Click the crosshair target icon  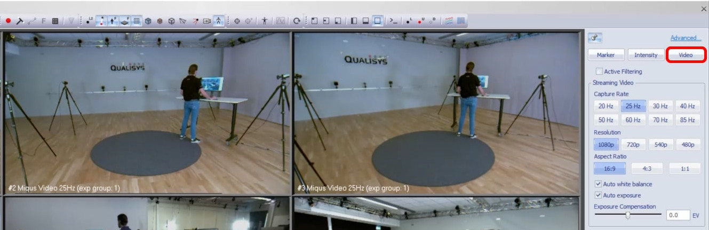237,21
